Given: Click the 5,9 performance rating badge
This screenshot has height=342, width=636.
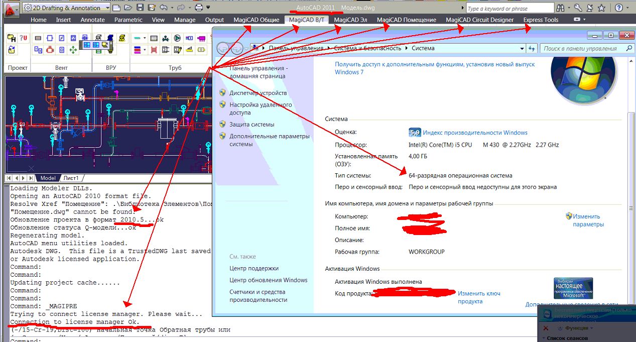Looking at the screenshot, I should (x=415, y=133).
